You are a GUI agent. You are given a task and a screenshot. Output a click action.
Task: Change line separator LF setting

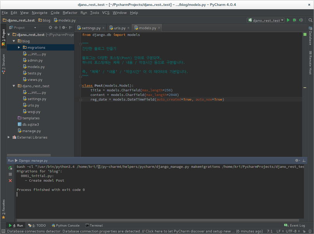point(280,231)
